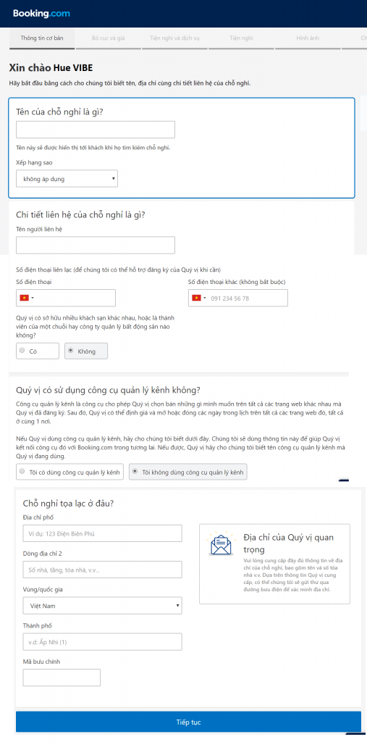
Task: Click Địa chỉ của Quý vị quan trọng title
Action: pos(289,543)
